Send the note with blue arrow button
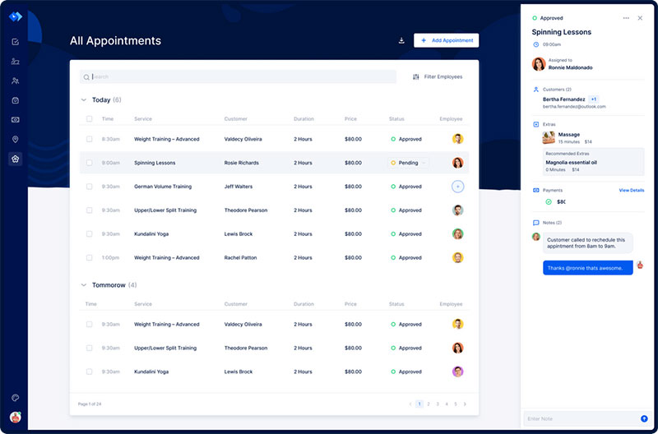 click(644, 418)
